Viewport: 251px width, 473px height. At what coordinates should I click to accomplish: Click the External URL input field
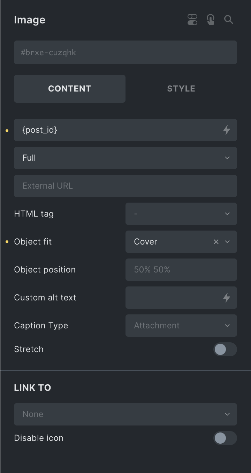[x=125, y=186]
